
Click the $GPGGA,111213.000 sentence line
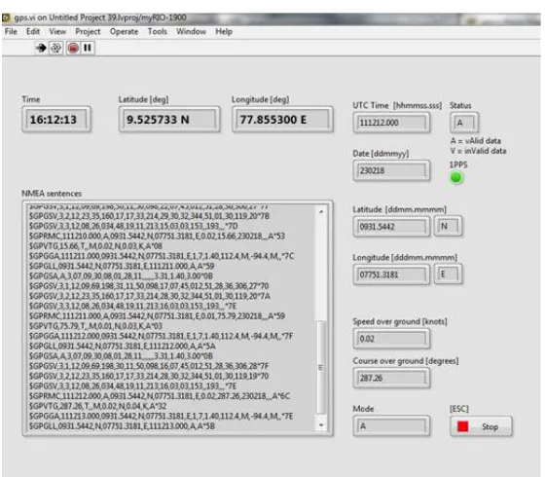[x=161, y=417]
